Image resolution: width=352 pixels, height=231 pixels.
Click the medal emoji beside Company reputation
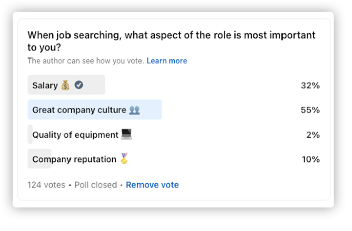point(124,159)
